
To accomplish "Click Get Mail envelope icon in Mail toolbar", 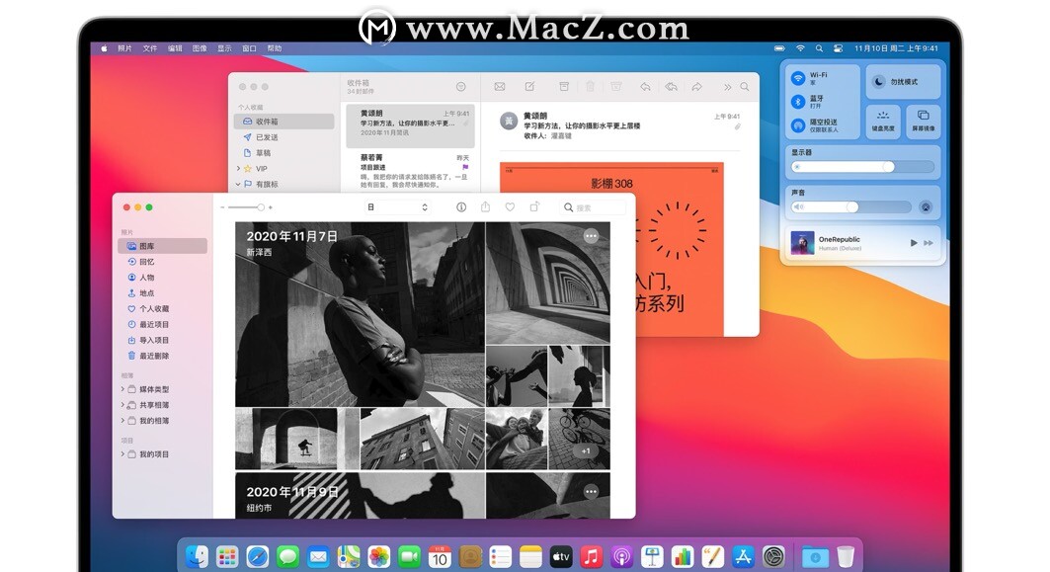I will pyautogui.click(x=500, y=86).
